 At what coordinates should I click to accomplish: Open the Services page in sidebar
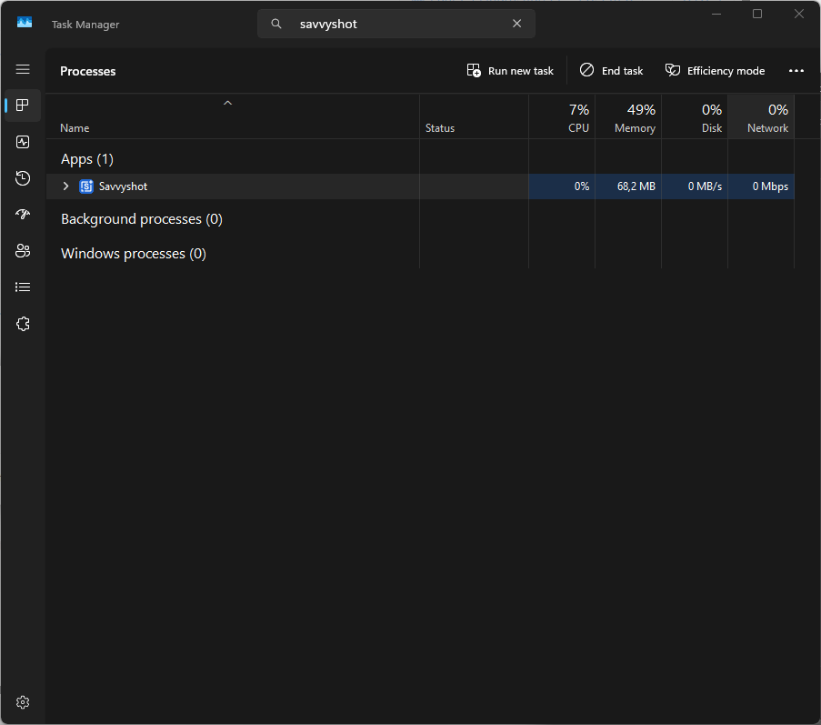pos(23,324)
